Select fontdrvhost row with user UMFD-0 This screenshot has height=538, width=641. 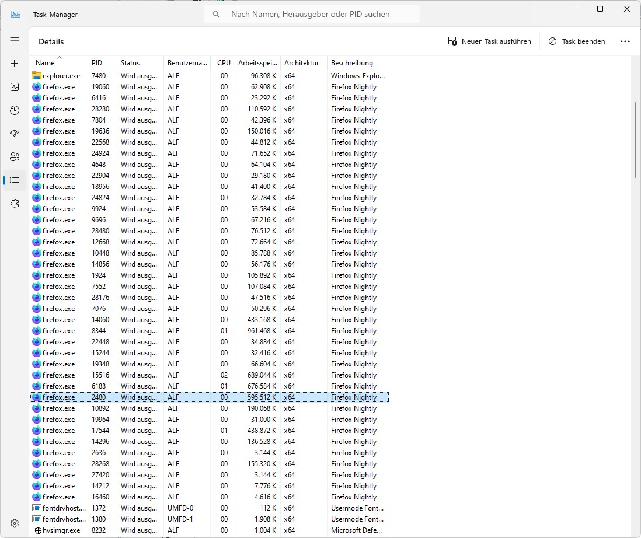pyautogui.click(x=210, y=508)
